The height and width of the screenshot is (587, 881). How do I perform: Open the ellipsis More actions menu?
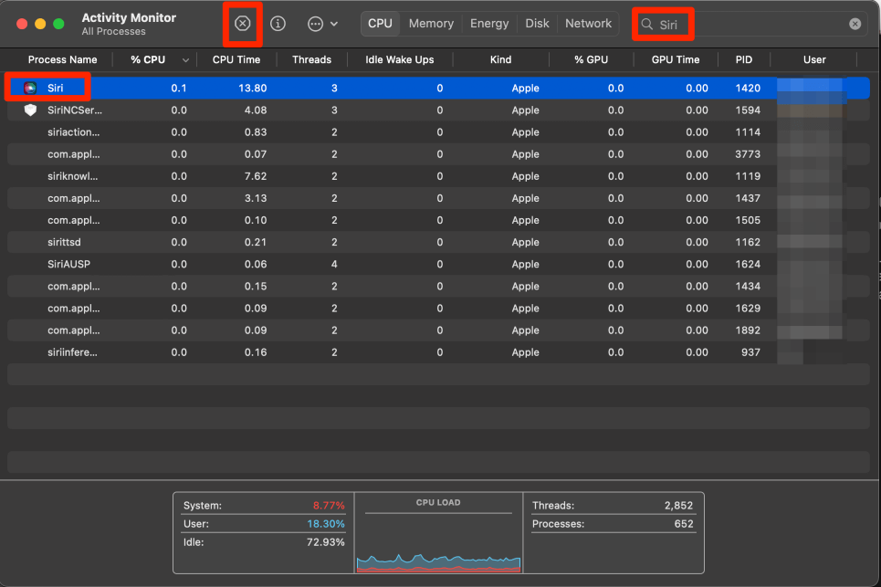[x=316, y=24]
